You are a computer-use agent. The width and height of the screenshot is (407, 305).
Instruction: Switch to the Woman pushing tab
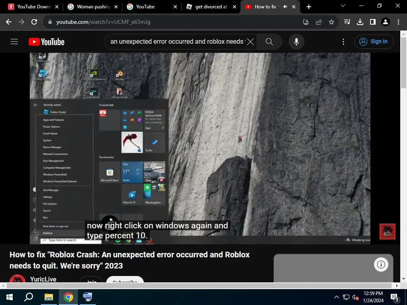pyautogui.click(x=92, y=7)
